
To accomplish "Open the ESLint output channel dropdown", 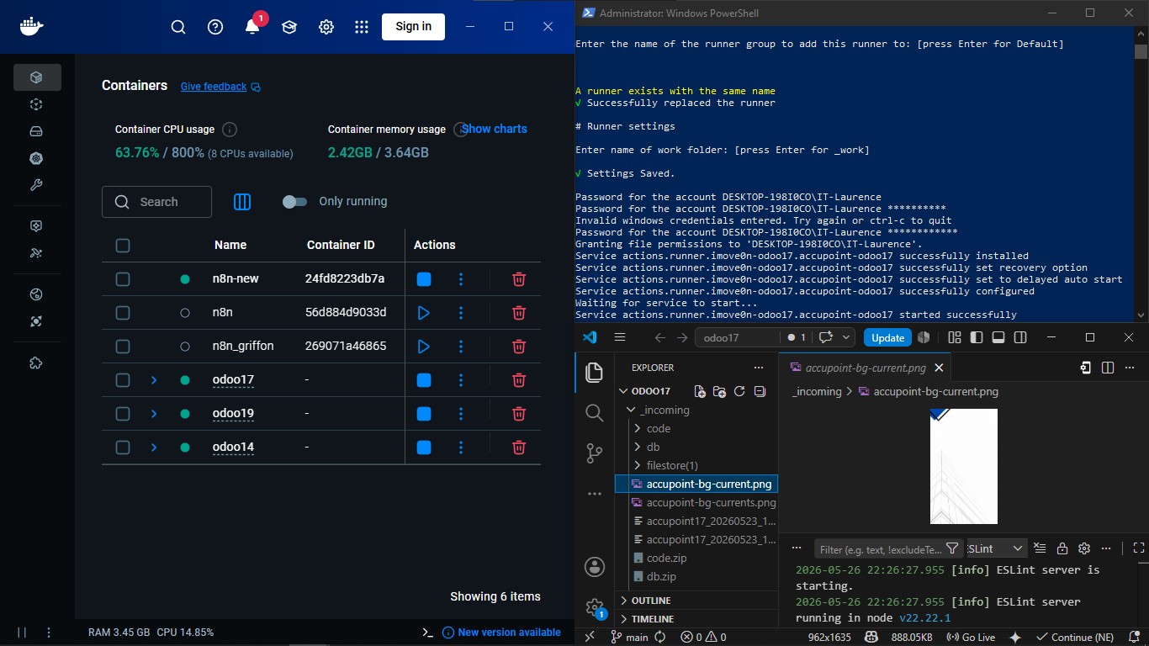I will (x=997, y=548).
